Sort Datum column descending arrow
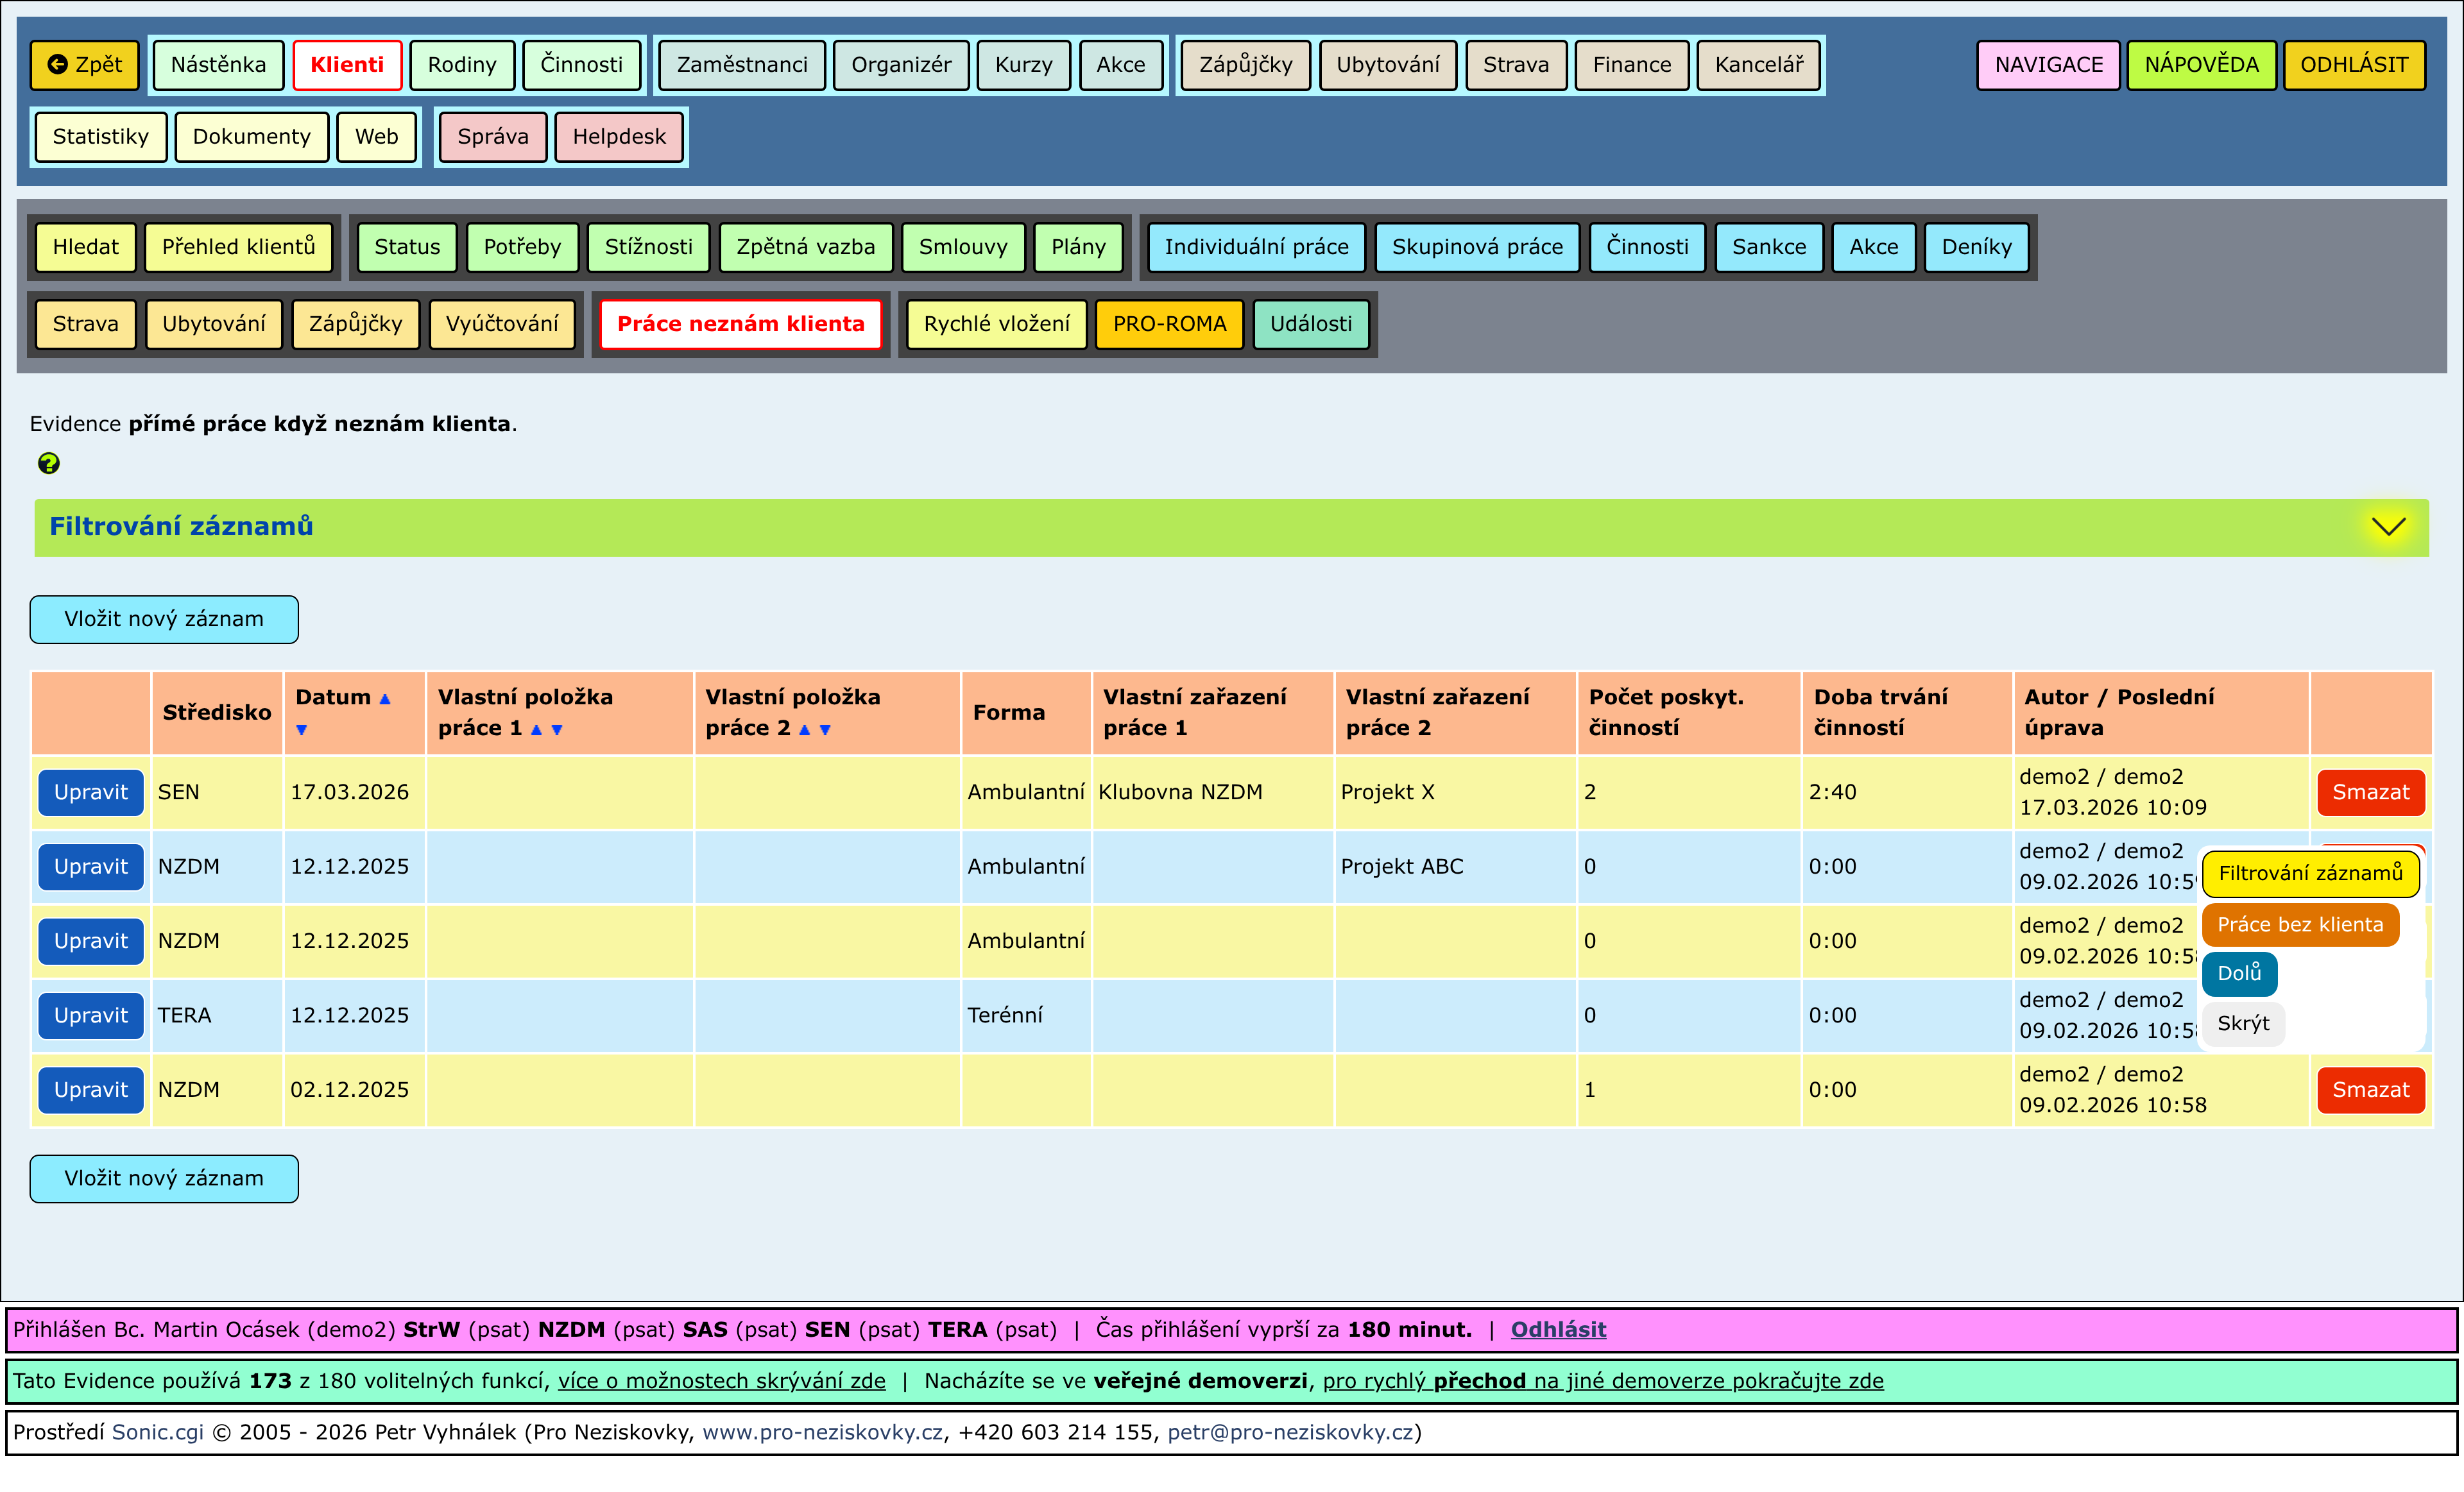Image resolution: width=2464 pixels, height=1492 pixels. [301, 729]
